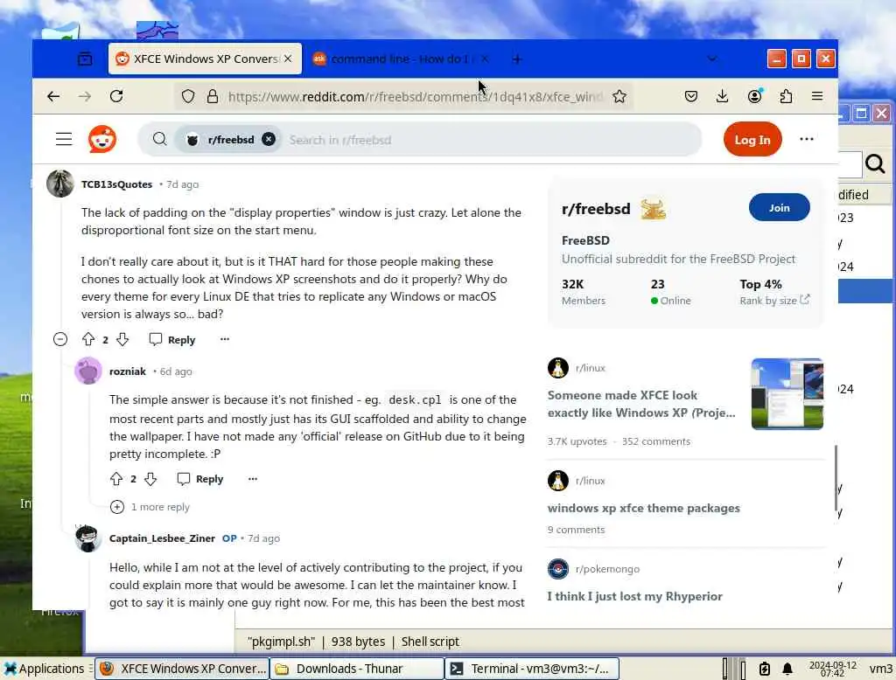Screen dimensions: 896x680
Task: Open the Captain_Lesbee_Ziner user profile
Action: coord(162,538)
